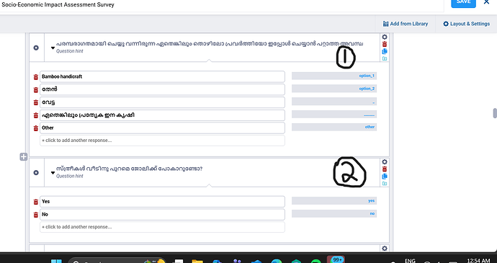The height and width of the screenshot is (263, 497).
Task: Click select-one type icon of first question
Action: pos(36,48)
